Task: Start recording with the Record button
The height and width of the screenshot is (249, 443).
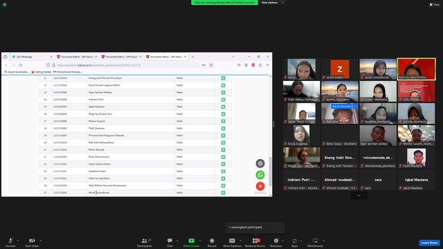Action: tap(212, 242)
